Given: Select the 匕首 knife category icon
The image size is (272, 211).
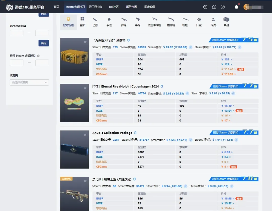Looking at the screenshot, I should click(95, 22).
